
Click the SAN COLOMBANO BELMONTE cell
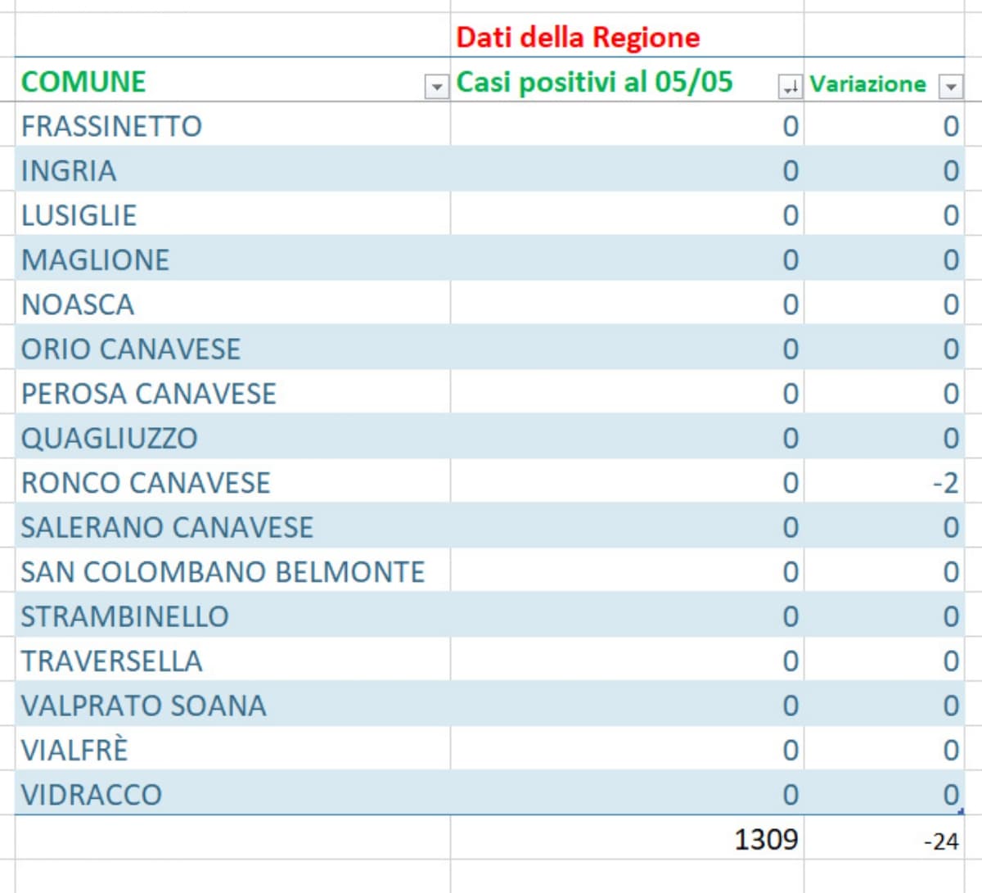(223, 571)
